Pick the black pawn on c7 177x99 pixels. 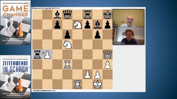pos(57,24)
